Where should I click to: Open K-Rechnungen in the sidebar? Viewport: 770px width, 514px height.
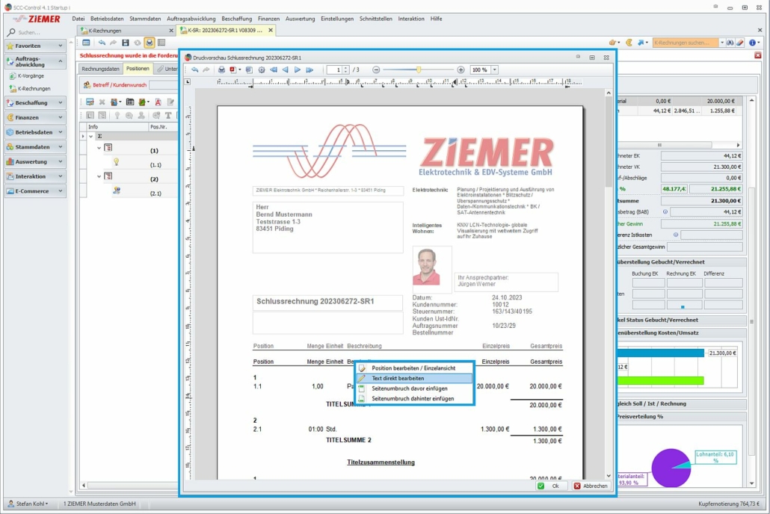(34, 89)
